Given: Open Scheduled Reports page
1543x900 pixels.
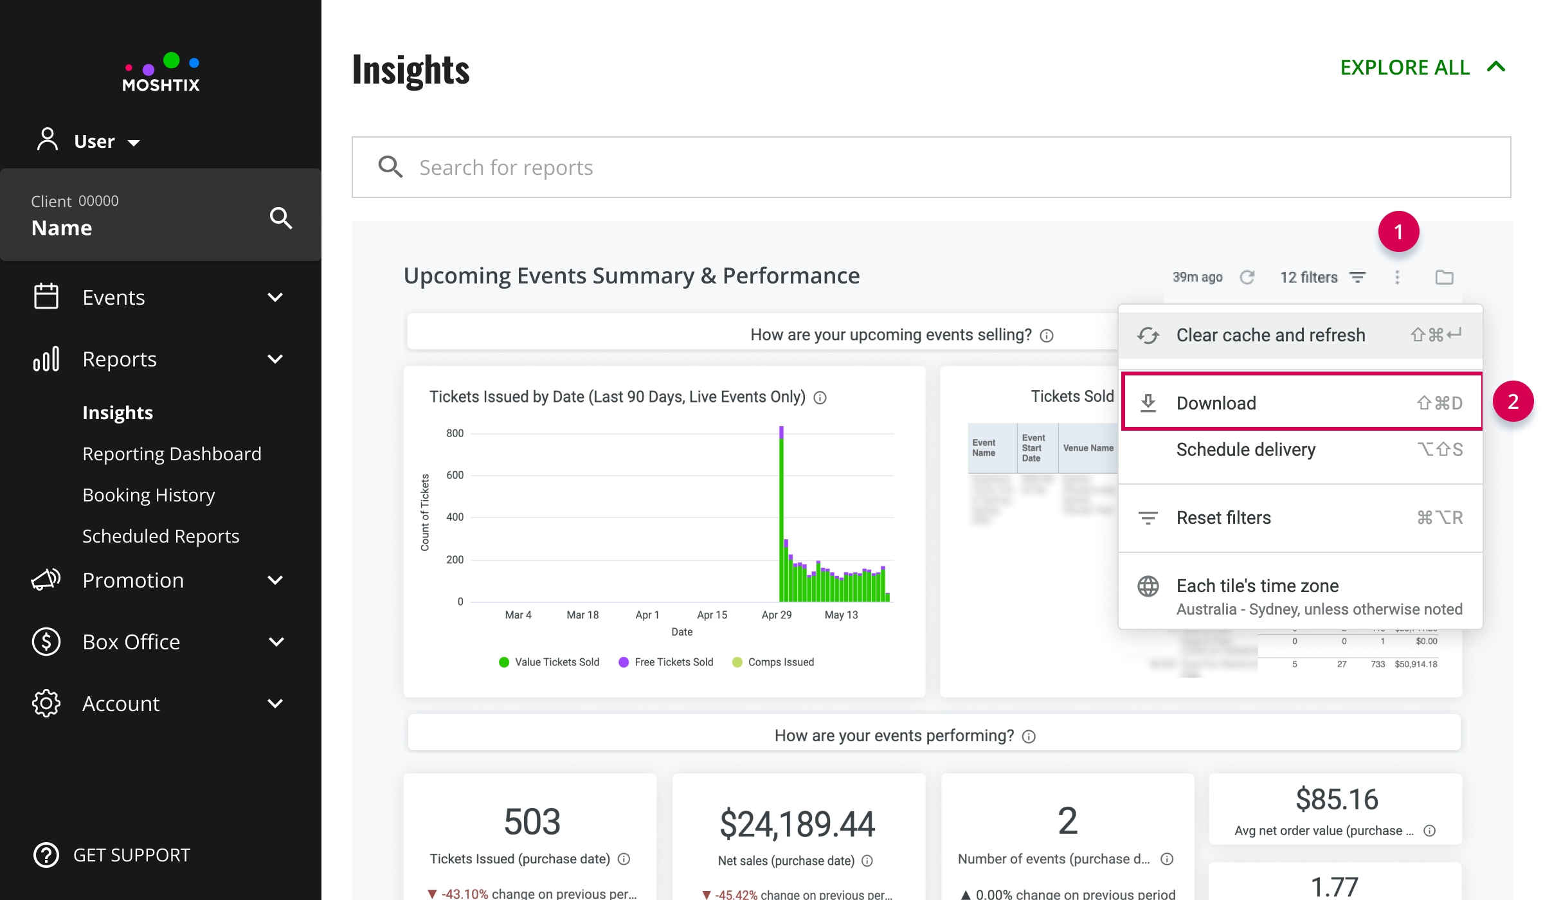Looking at the screenshot, I should point(161,536).
